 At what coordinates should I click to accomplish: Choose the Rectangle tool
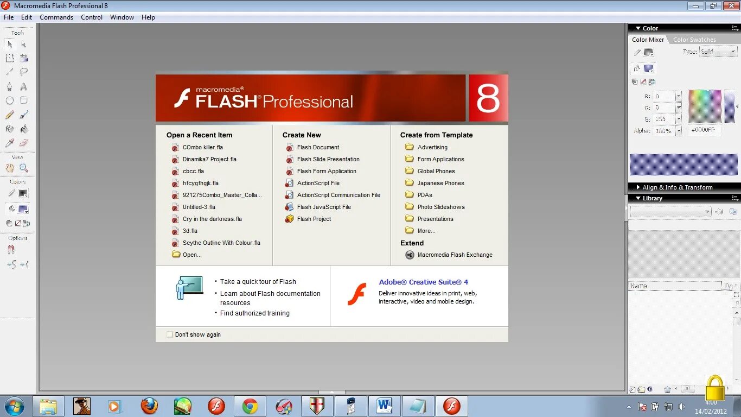tap(24, 100)
